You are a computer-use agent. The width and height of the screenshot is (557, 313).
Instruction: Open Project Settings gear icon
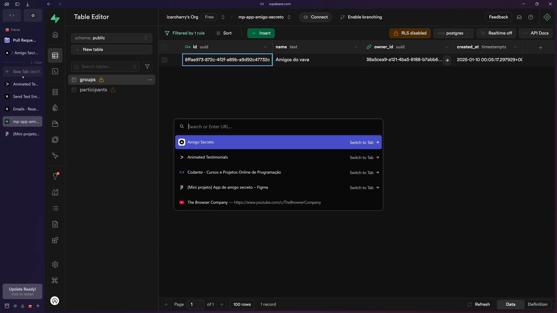point(55,264)
